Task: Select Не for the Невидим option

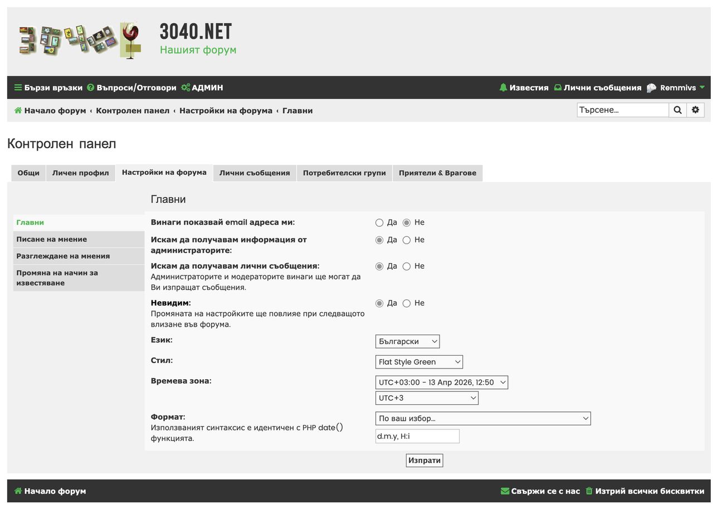Action: 407,303
